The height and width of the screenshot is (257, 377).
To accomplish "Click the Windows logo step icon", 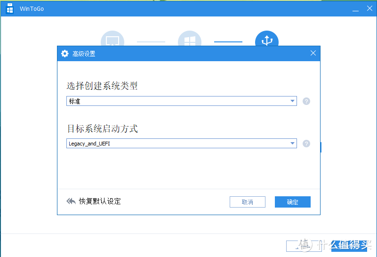I will tap(190, 40).
